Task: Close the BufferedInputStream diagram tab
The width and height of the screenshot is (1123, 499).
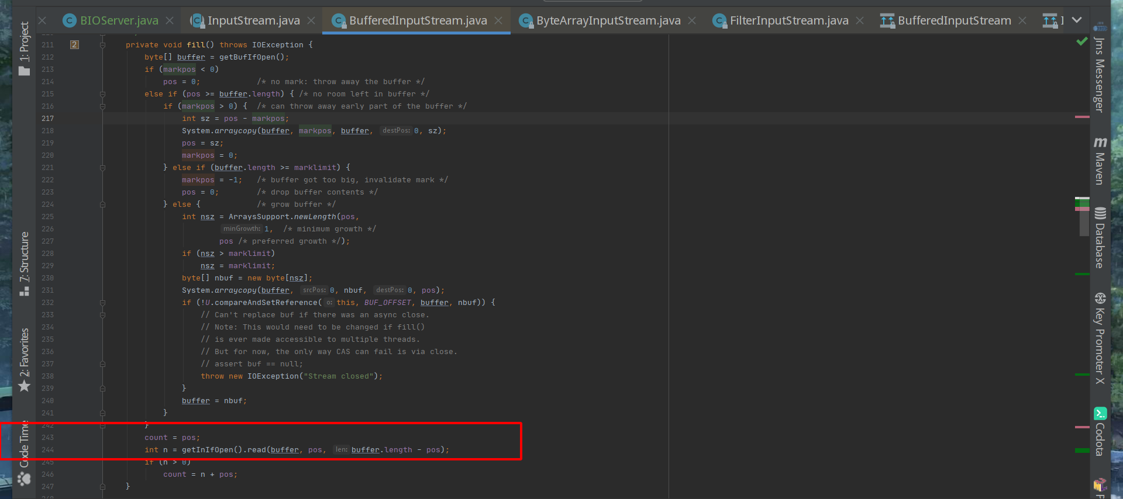Action: coord(1022,20)
